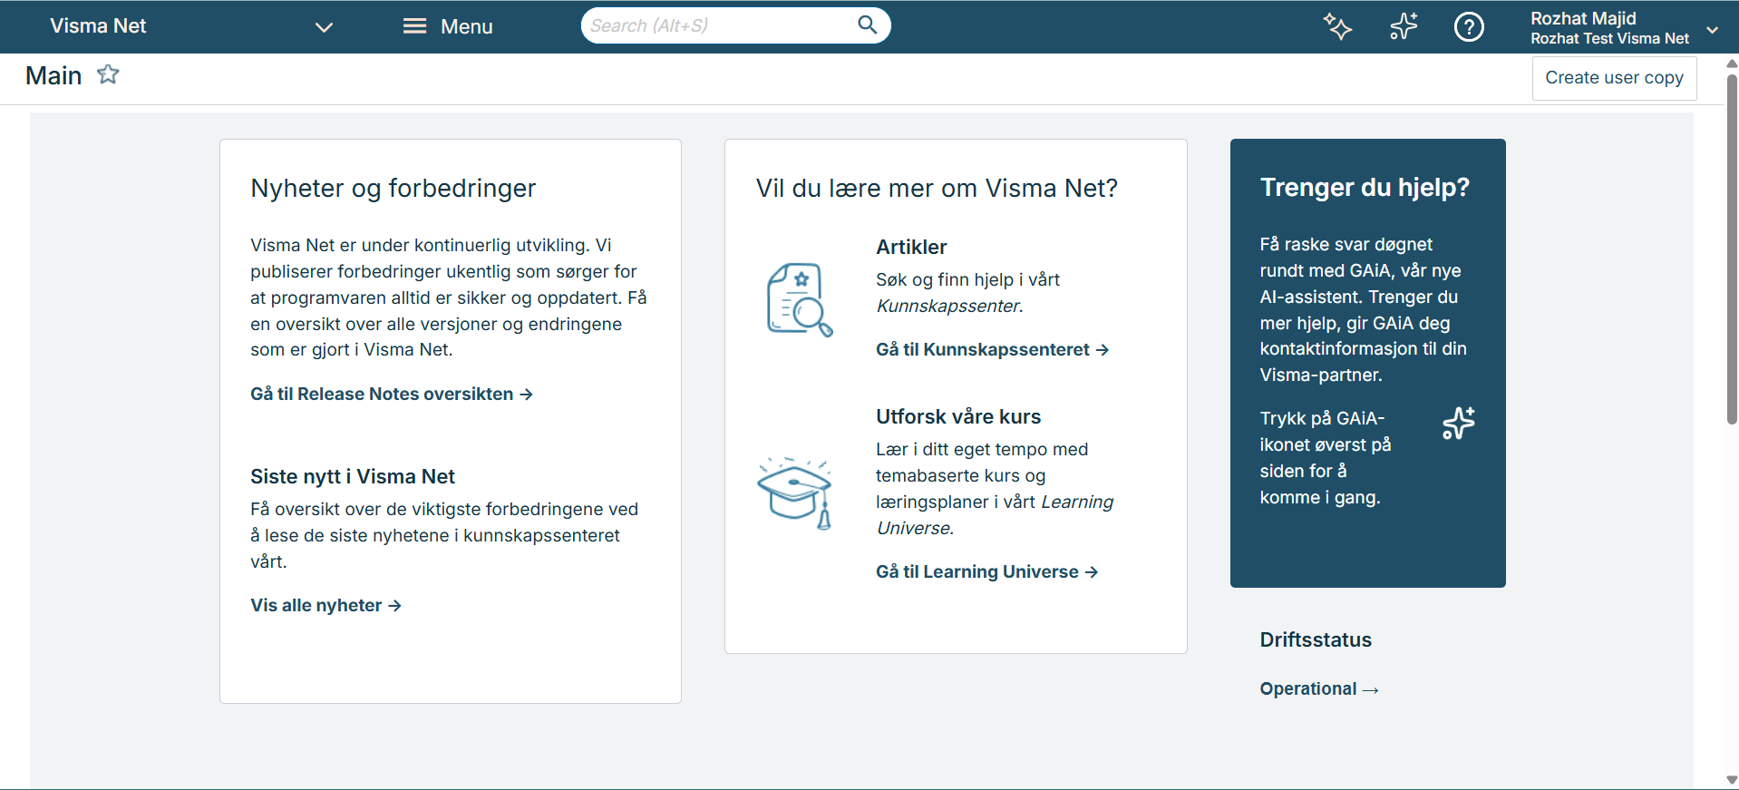The height and width of the screenshot is (790, 1739).
Task: Click the scrollbar up arrow
Action: click(x=1732, y=63)
